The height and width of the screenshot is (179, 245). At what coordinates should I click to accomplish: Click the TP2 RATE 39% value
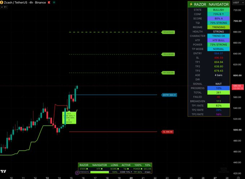coord(218,110)
